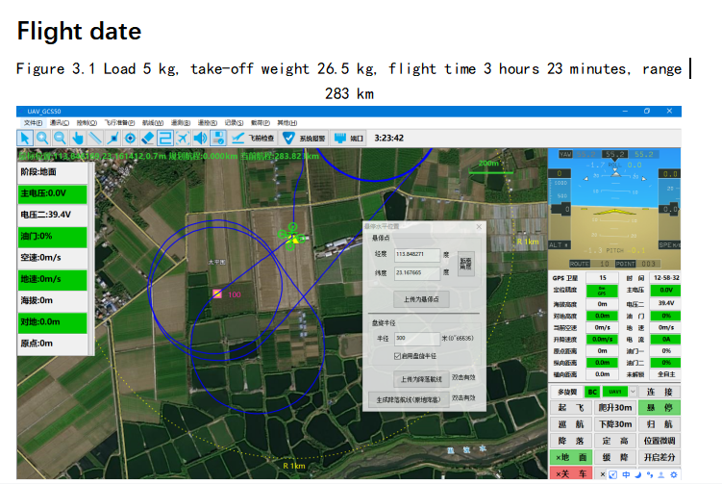Click the 缓降 slow descent button
The height and width of the screenshot is (484, 722).
[615, 458]
